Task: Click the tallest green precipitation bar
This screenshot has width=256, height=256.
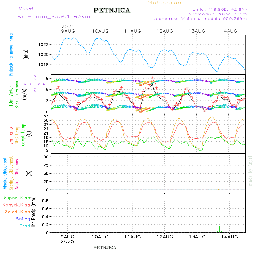Action: 220,229
